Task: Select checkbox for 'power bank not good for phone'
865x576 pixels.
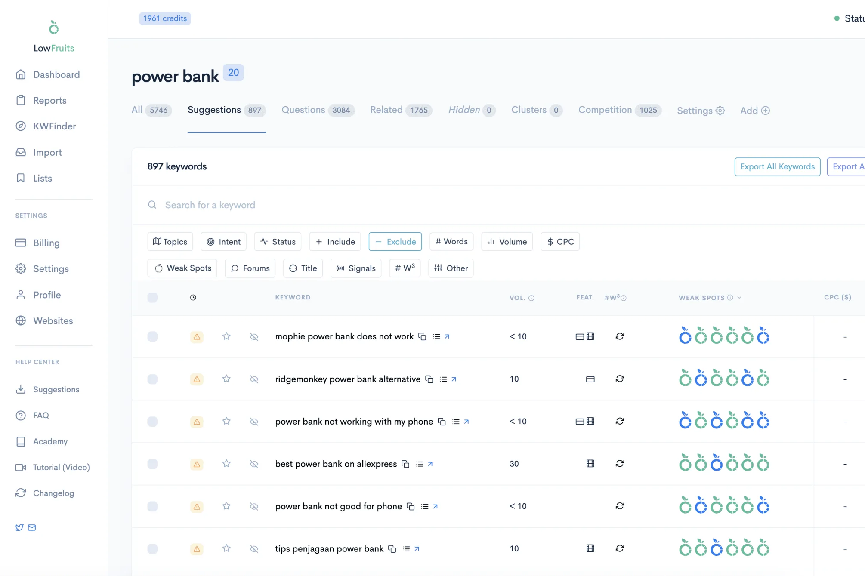Action: [x=152, y=506]
